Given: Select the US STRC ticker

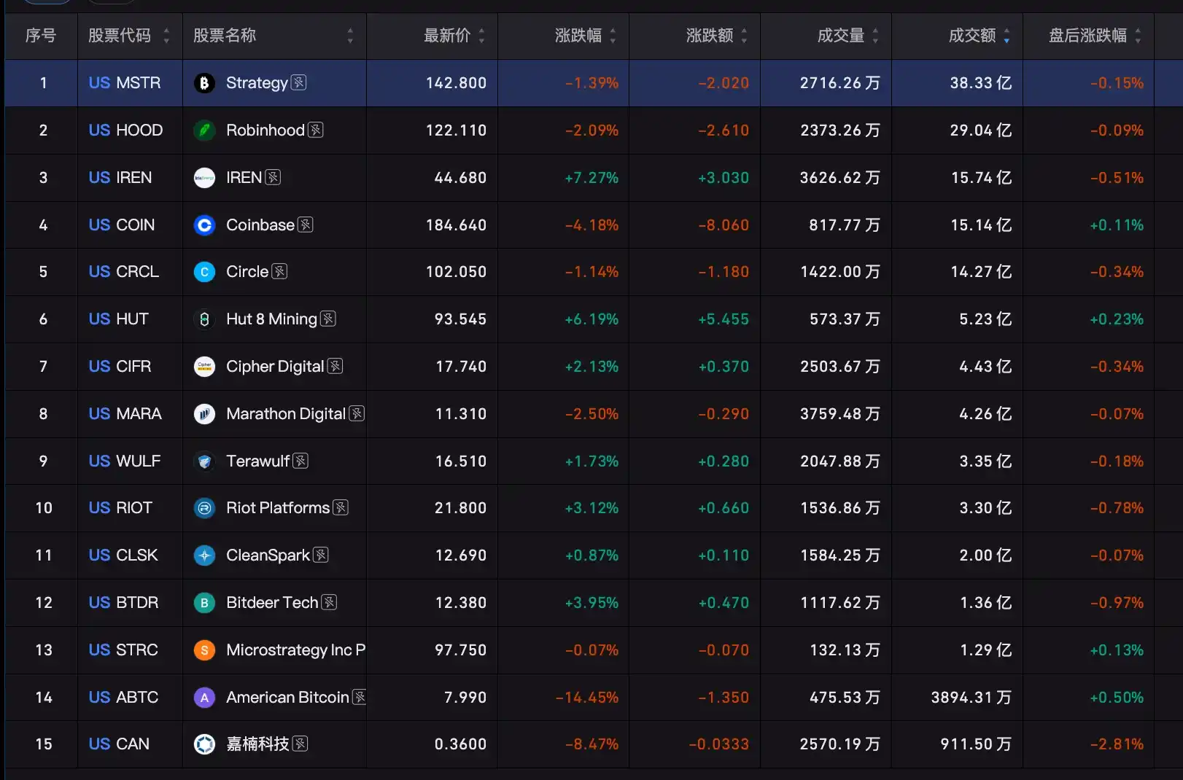Looking at the screenshot, I should tap(123, 650).
